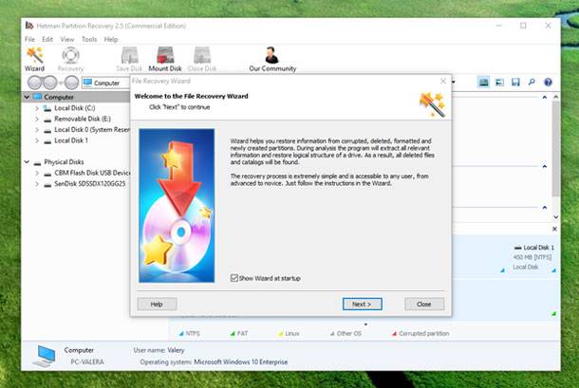The height and width of the screenshot is (388, 579).
Task: Click the wizard's Close button
Action: click(x=424, y=305)
